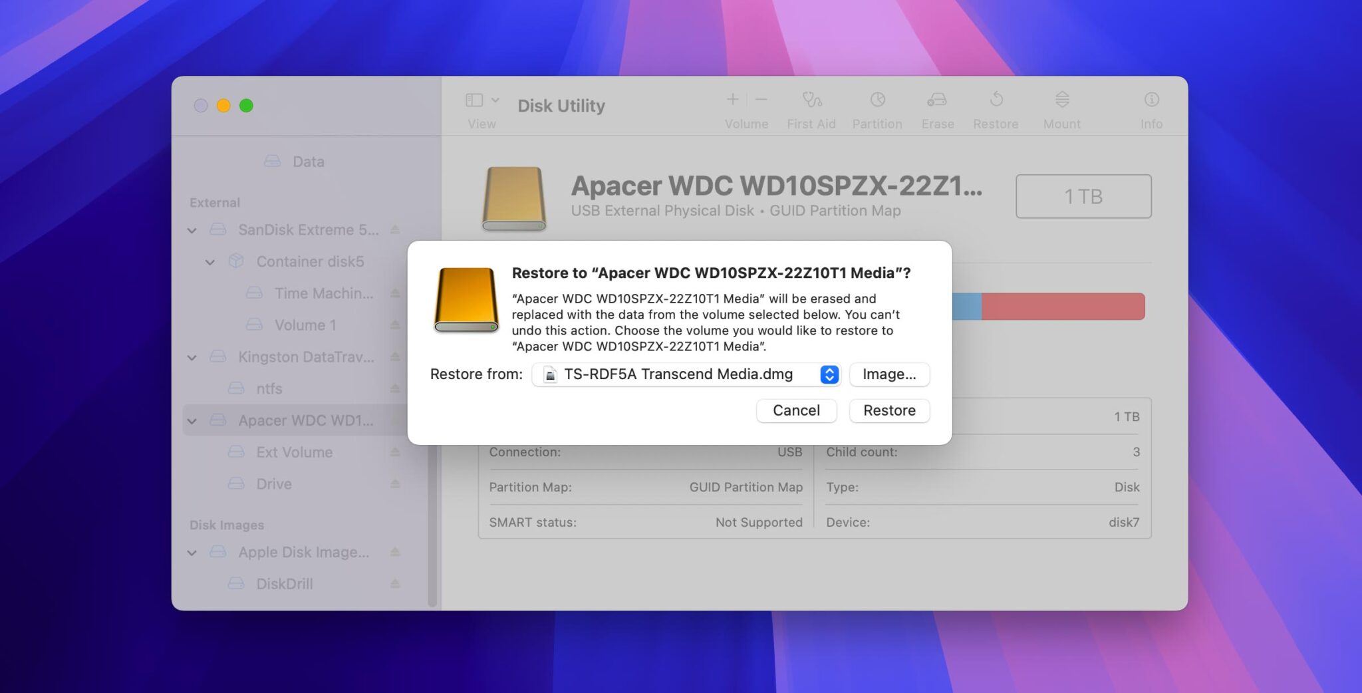Toggle the sidebar View icon

[474, 100]
